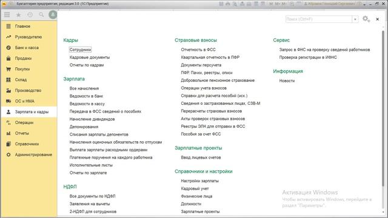Click the vertical scrollbar of menu panel
Image resolution: width=388 pixels, height=218 pixels.
pyautogui.click(x=383, y=109)
